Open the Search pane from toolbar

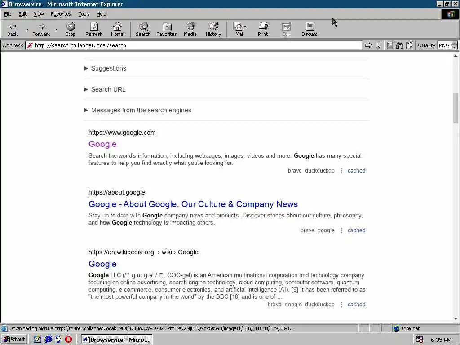click(x=143, y=29)
